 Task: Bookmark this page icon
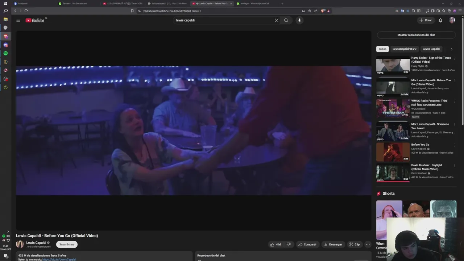132,11
